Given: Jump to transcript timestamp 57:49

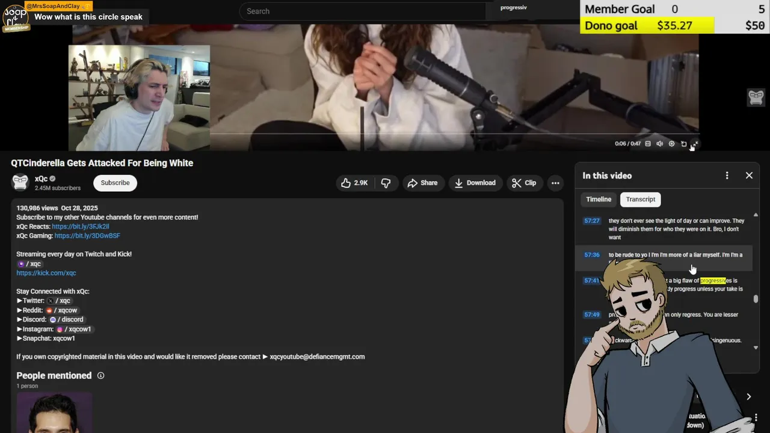Looking at the screenshot, I should (592, 315).
